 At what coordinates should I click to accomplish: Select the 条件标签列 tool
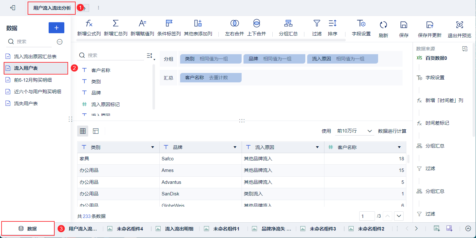169,27
